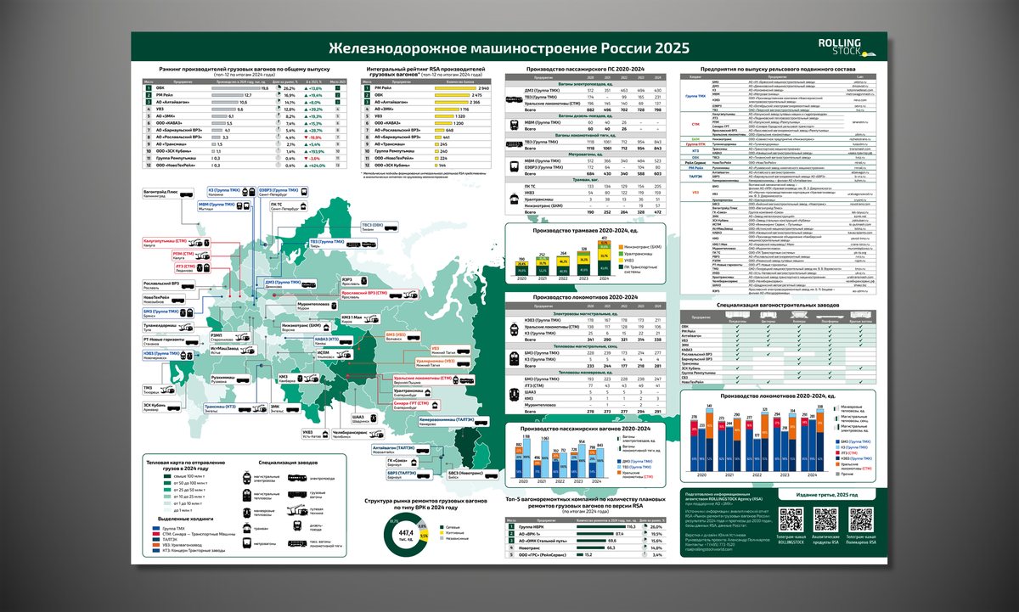Screen dimensions: 1019x612
Task: Click the yellow Кэптивные legend swatch
Action: [442, 532]
